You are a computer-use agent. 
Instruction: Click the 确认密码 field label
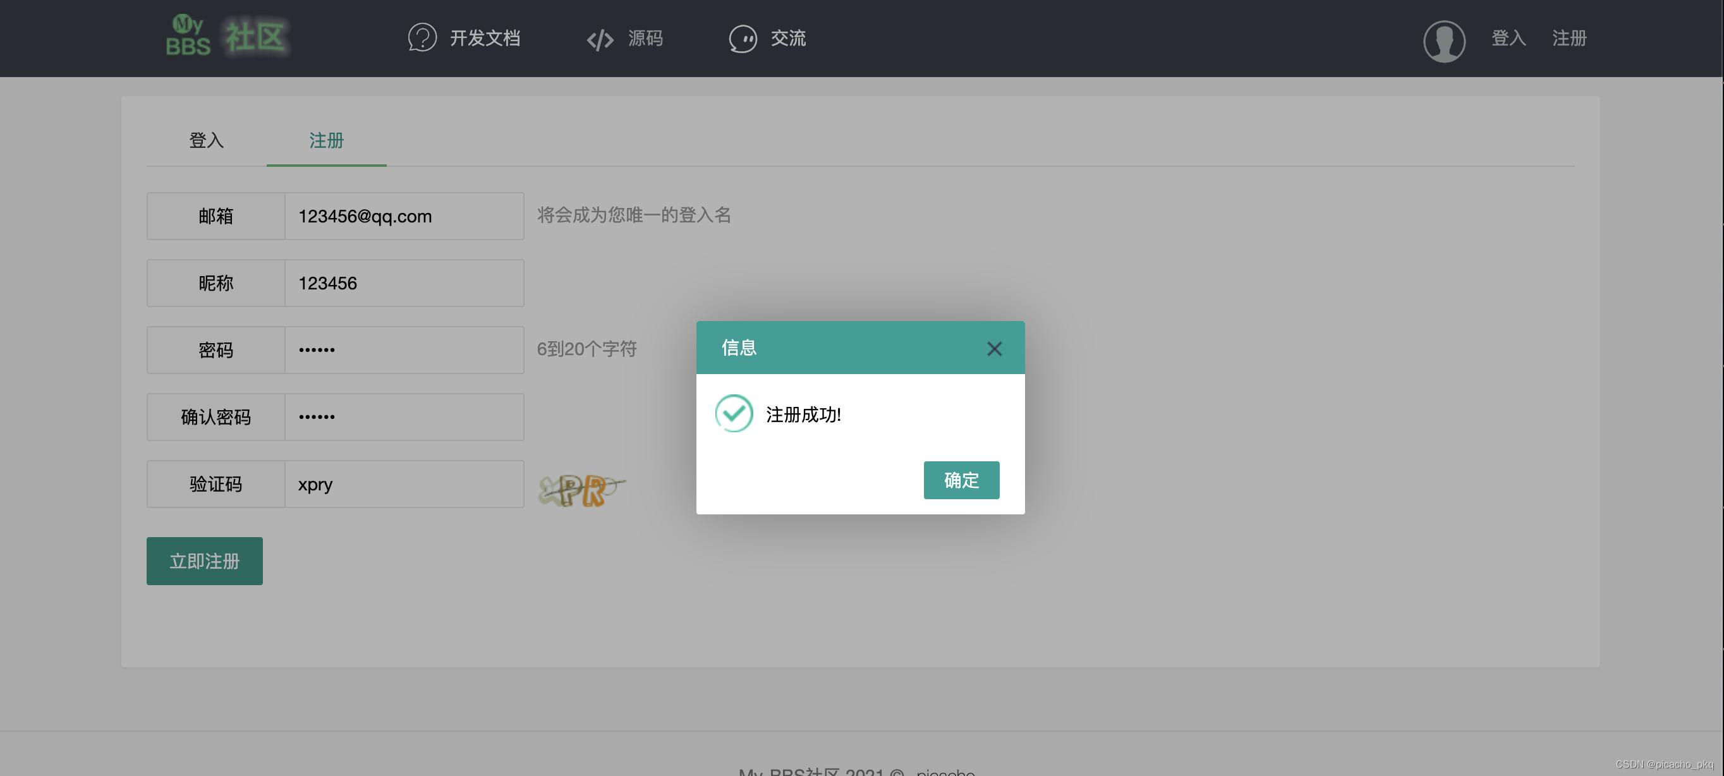(x=215, y=416)
